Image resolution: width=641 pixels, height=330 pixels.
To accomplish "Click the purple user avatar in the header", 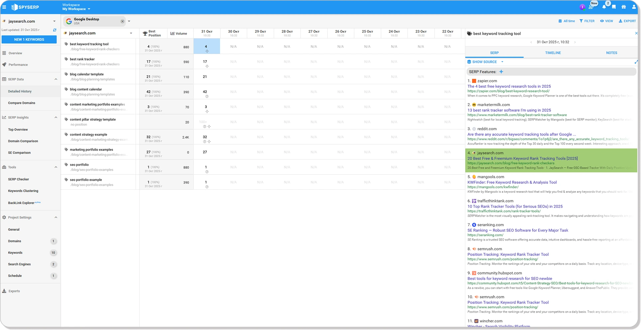I will coord(582,7).
